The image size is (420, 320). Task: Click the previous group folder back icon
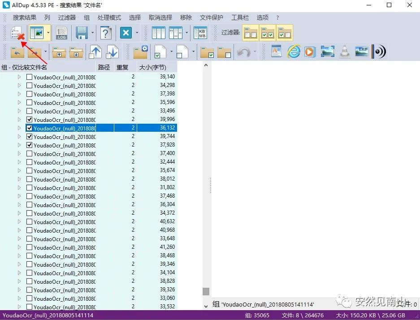[x=17, y=52]
